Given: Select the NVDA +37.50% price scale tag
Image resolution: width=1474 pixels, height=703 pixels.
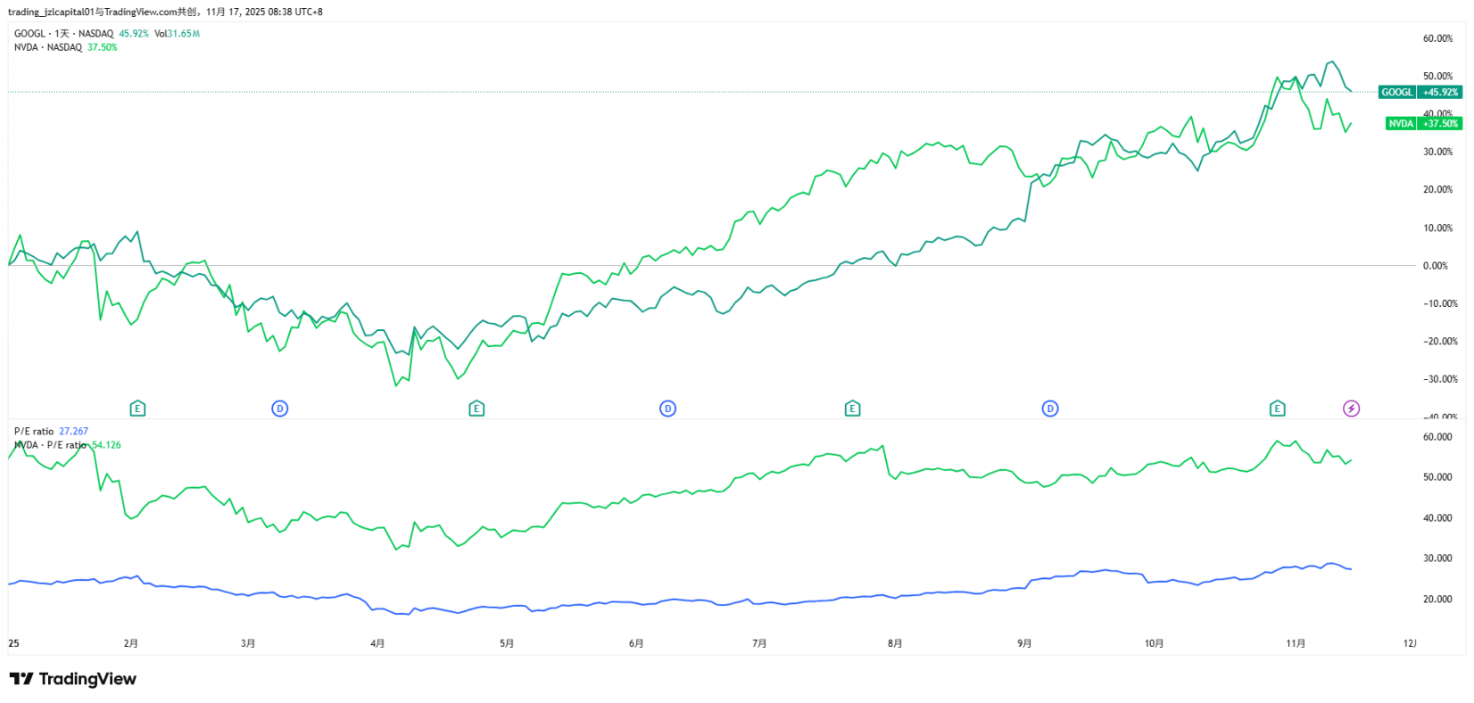Looking at the screenshot, I should tap(1423, 123).
